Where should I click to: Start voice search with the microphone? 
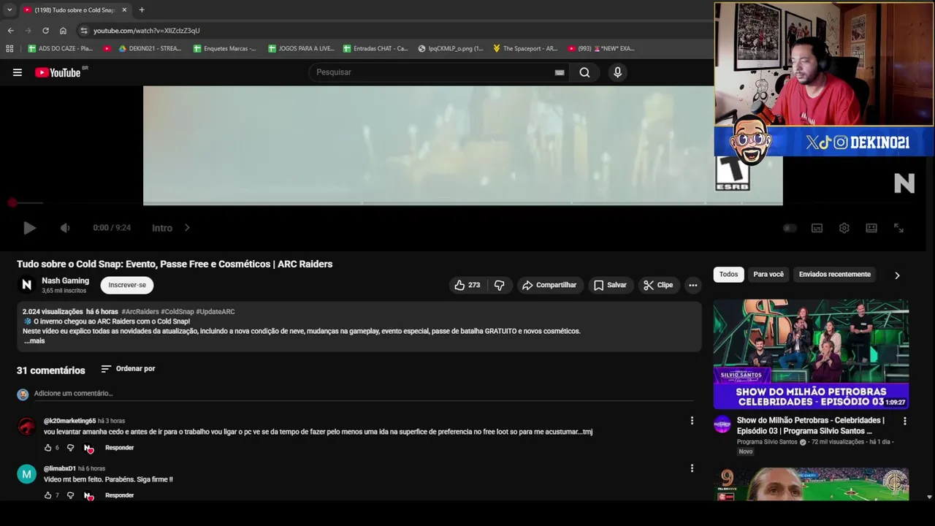(617, 72)
